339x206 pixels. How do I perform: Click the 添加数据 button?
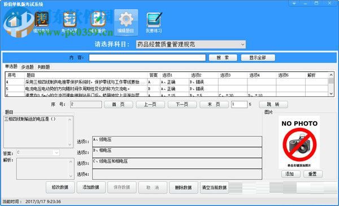pyautogui.click(x=91, y=187)
